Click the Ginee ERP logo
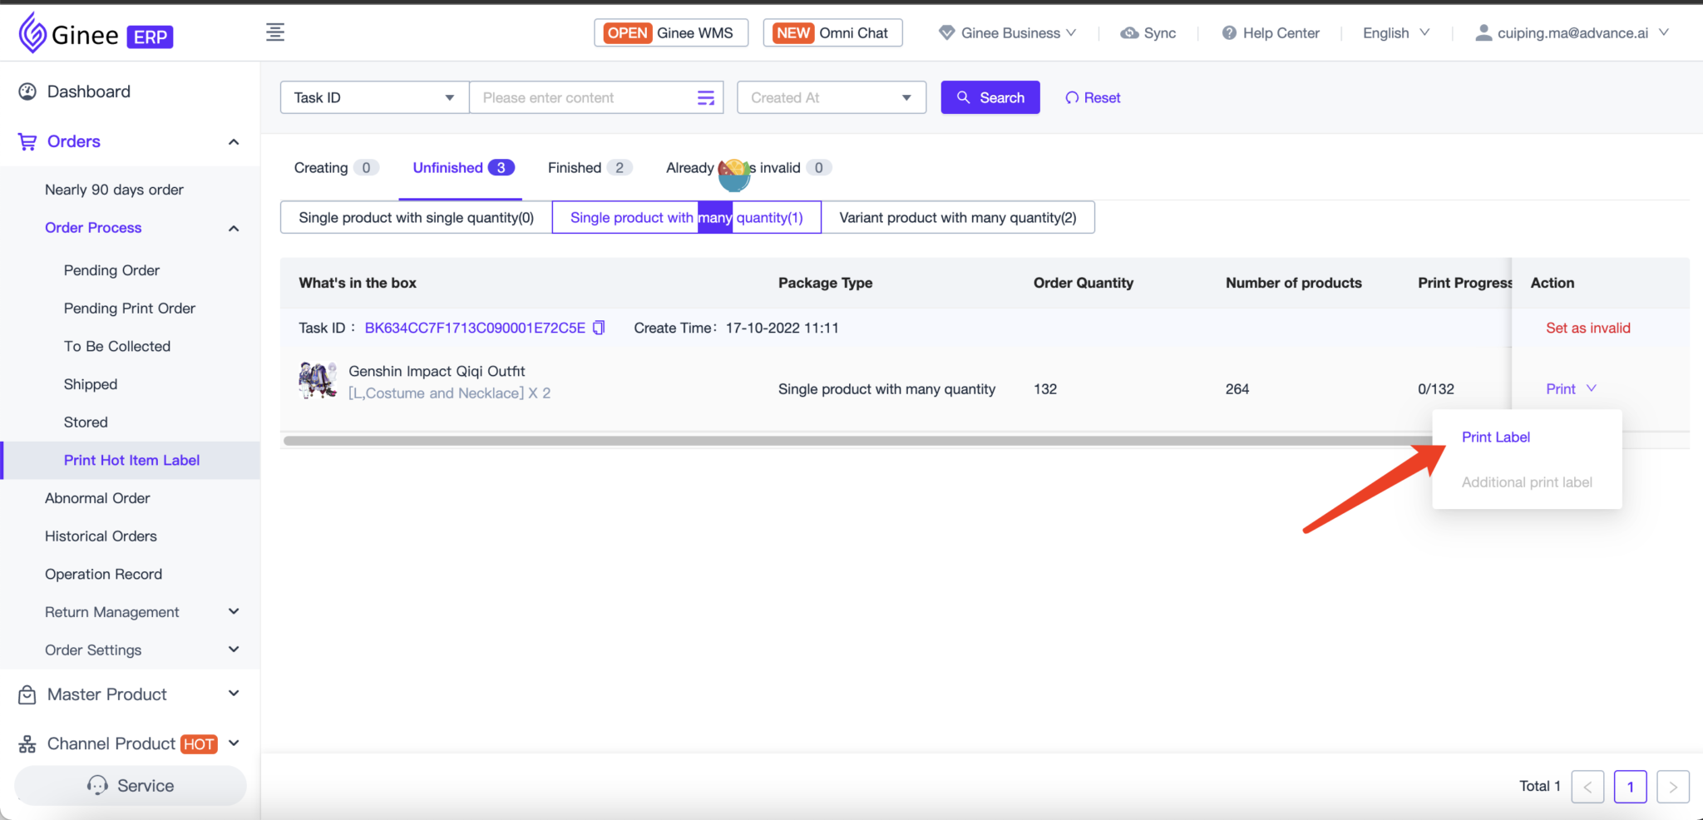 (96, 34)
